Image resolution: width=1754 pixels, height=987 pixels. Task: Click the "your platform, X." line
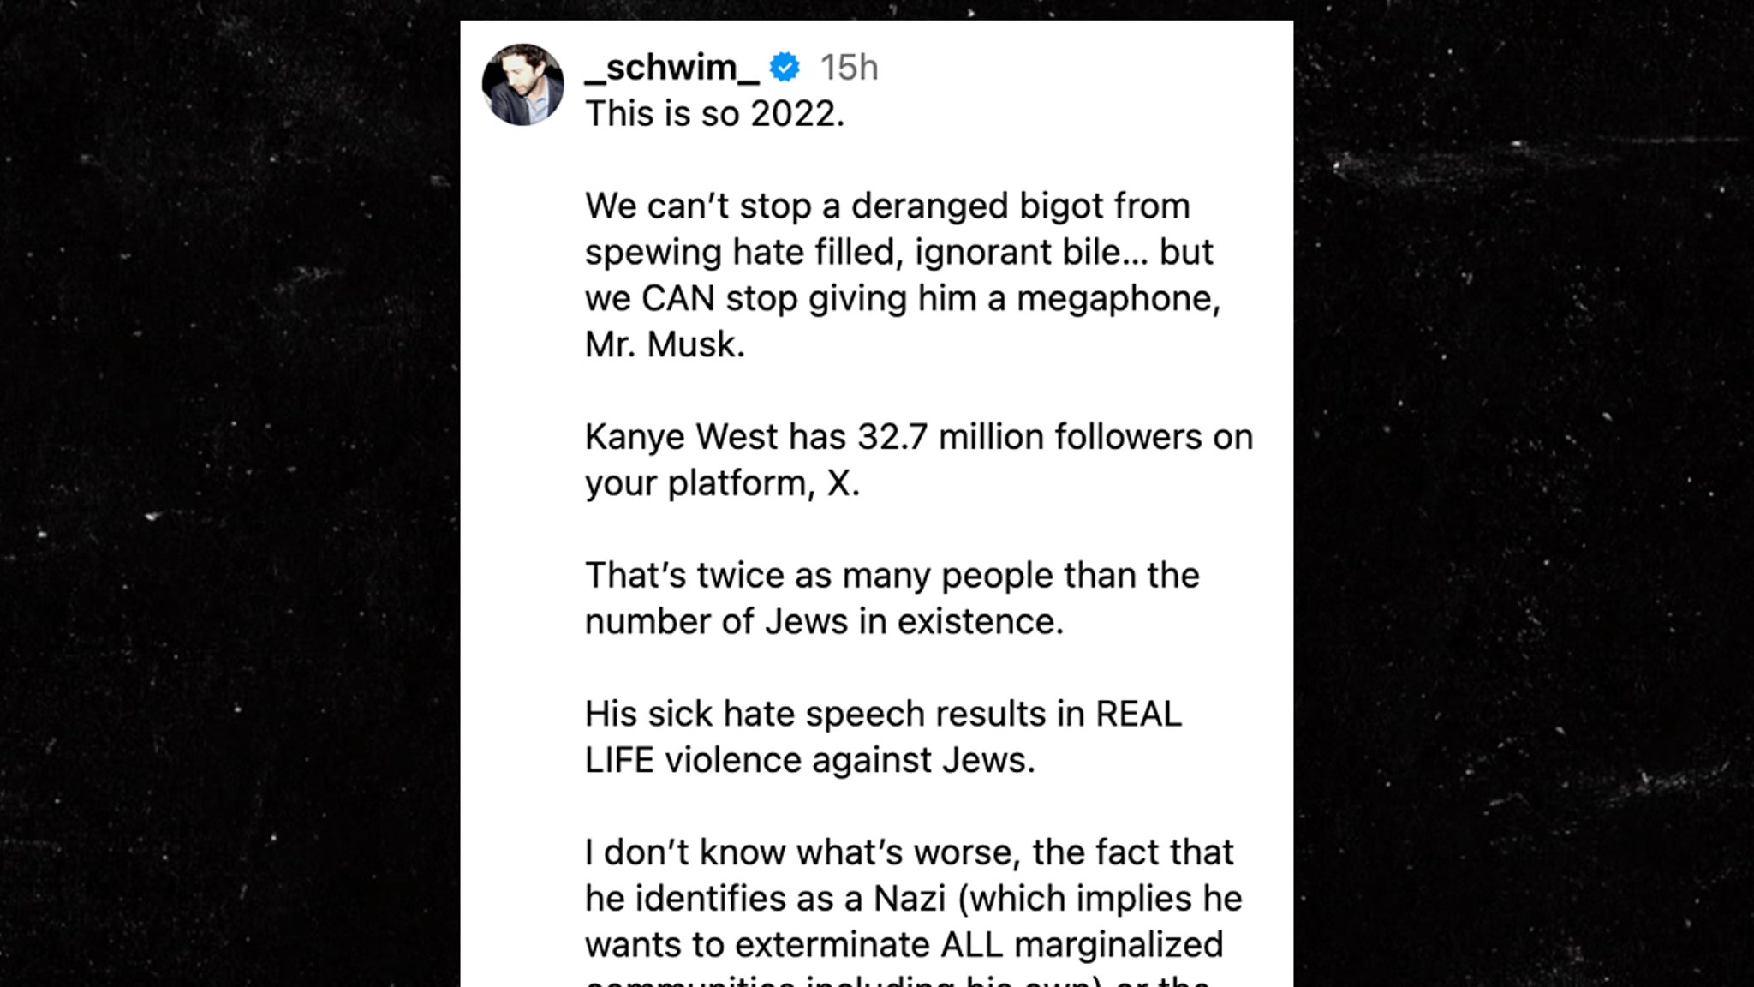tap(722, 483)
